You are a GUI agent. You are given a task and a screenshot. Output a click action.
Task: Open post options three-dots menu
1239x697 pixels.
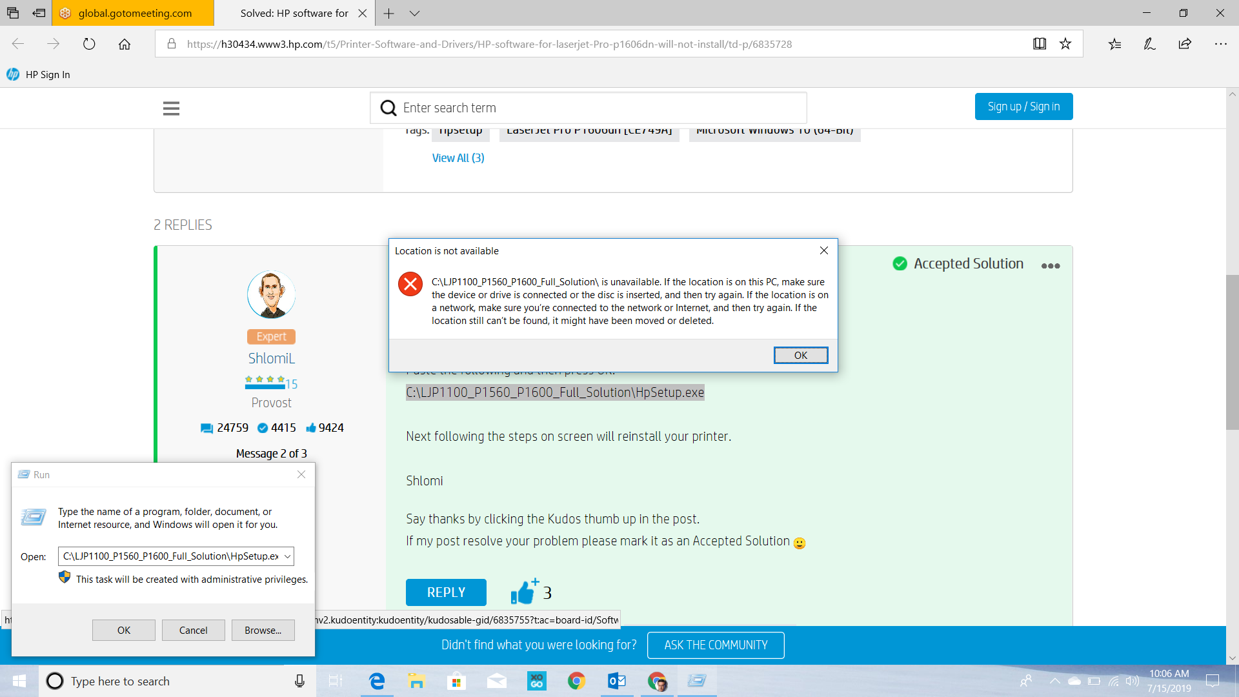click(1051, 266)
